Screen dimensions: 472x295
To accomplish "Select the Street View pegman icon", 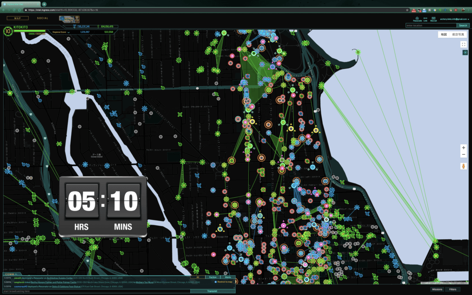I will click(x=464, y=166).
